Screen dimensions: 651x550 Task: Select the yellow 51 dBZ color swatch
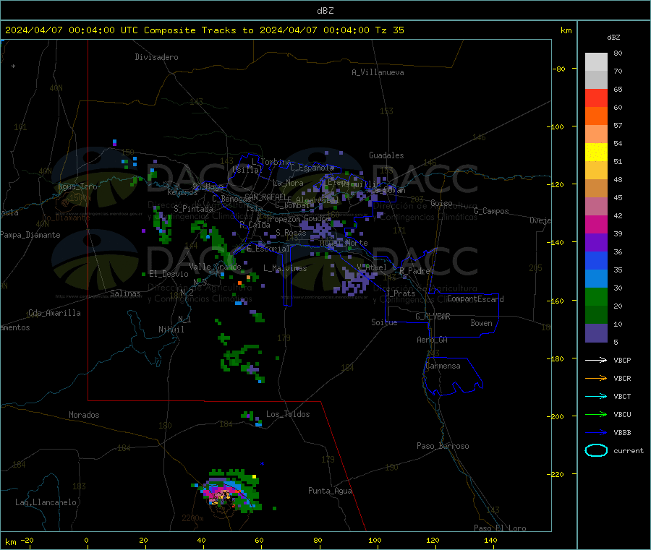pos(596,152)
